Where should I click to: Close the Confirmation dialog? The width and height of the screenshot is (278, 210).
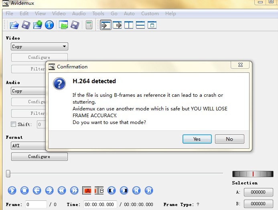pos(240,65)
